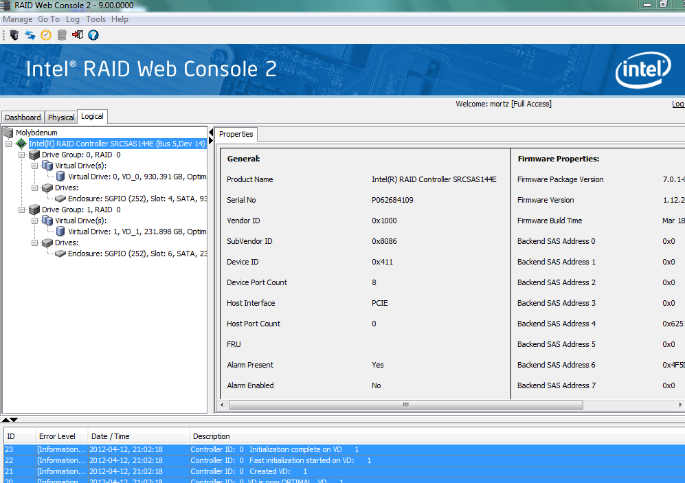Click the RAID Web Console title bar icon
Image resolution: width=685 pixels, height=483 pixels.
5,5
